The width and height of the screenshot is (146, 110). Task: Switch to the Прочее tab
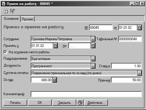(x=27, y=19)
